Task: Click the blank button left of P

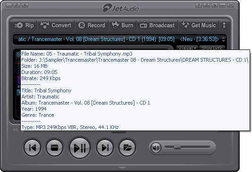Action: pyautogui.click(x=9, y=6)
